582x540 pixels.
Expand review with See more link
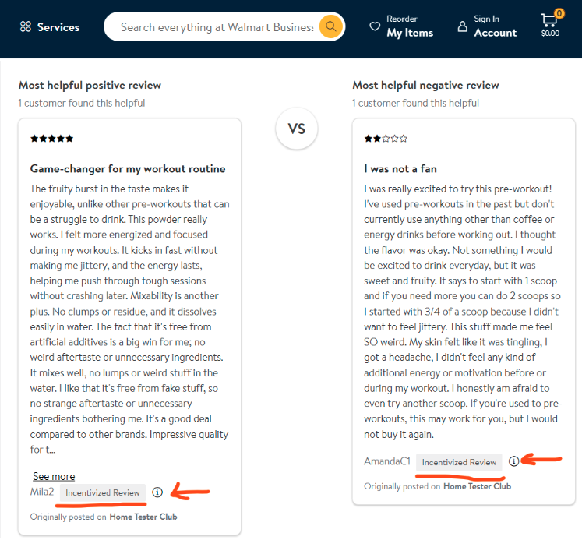[54, 476]
